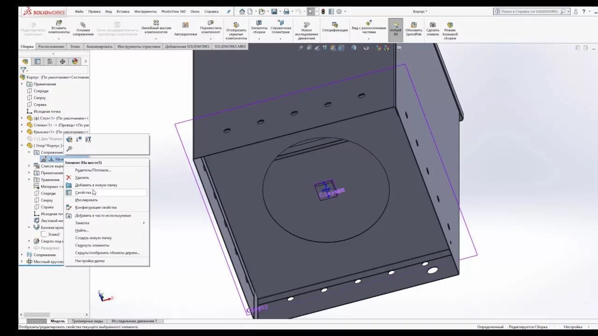598x336 pixels.
Task: Click Удалить in the context menu
Action: coord(83,177)
